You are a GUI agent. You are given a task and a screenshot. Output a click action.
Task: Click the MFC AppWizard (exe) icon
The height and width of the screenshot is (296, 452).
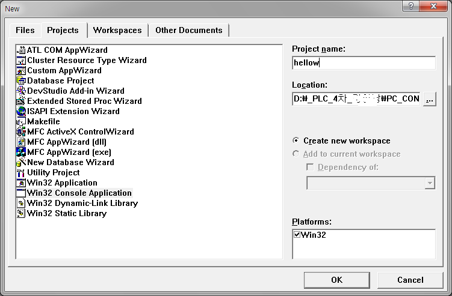point(21,152)
